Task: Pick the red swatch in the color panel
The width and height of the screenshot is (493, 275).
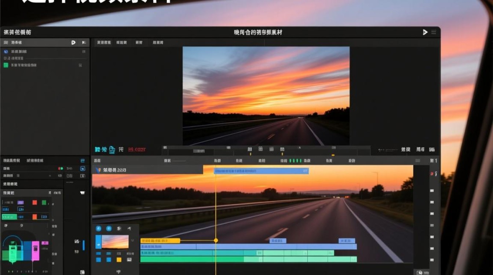Action: 34,202
